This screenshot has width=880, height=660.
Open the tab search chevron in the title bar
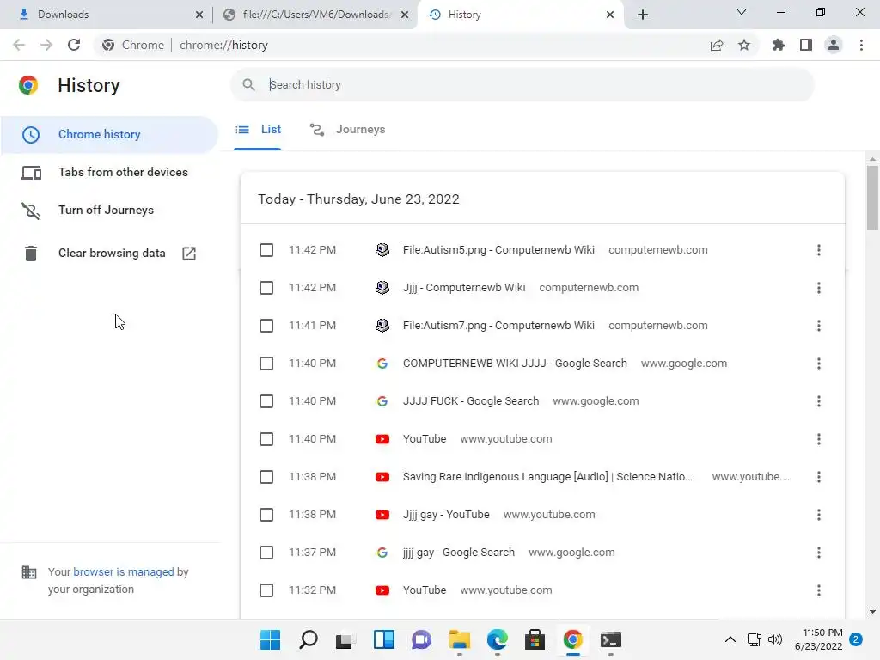tap(742, 12)
